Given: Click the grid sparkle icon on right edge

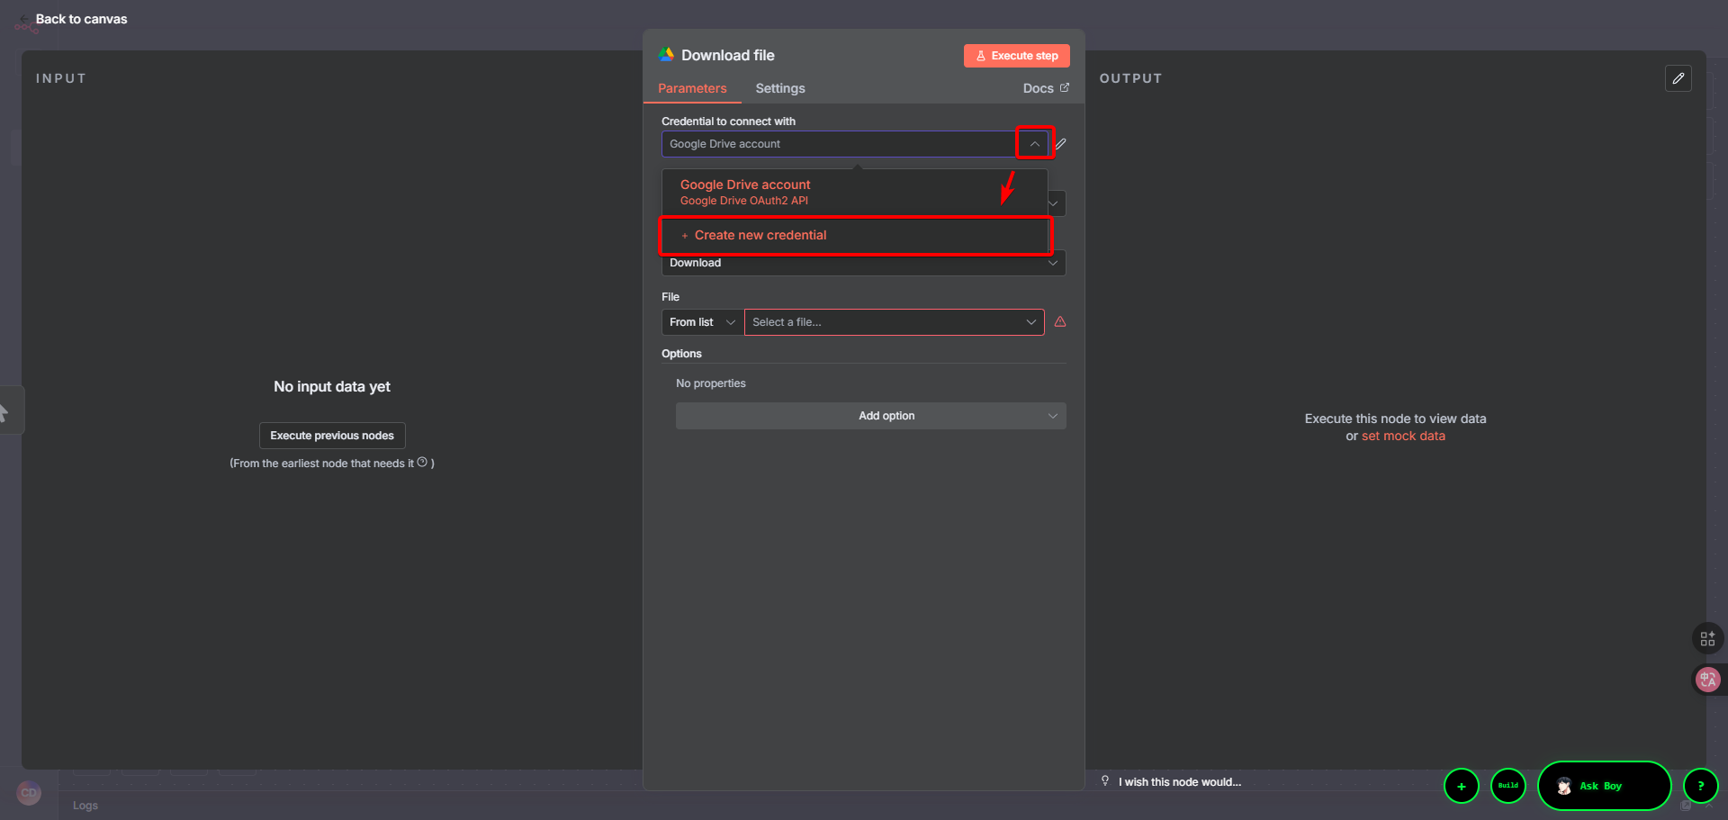Looking at the screenshot, I should pos(1707,638).
